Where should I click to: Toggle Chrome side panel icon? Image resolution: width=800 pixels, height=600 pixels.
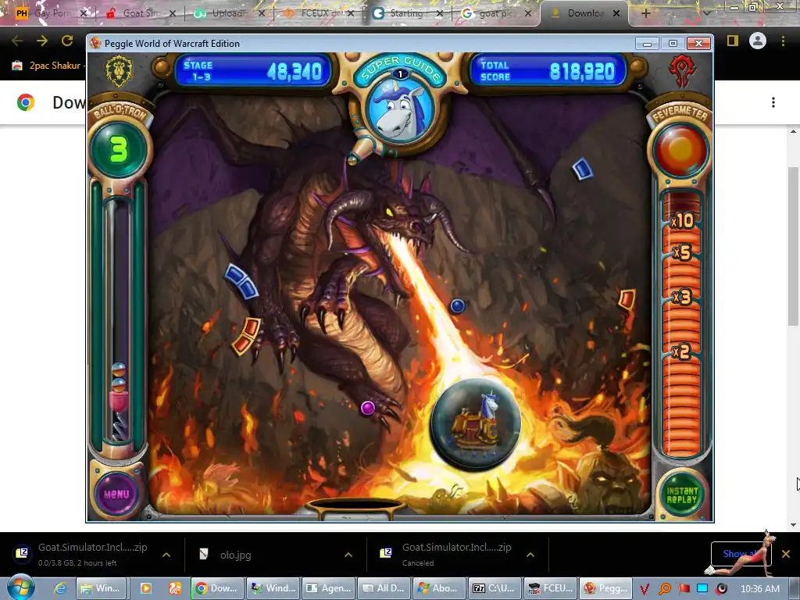tap(733, 41)
